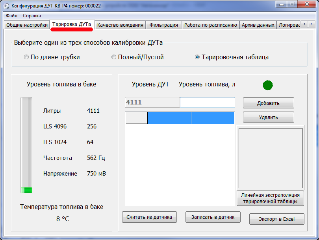Click the fuel level progress bar
This screenshot has width=319, height=240.
coord(26,145)
